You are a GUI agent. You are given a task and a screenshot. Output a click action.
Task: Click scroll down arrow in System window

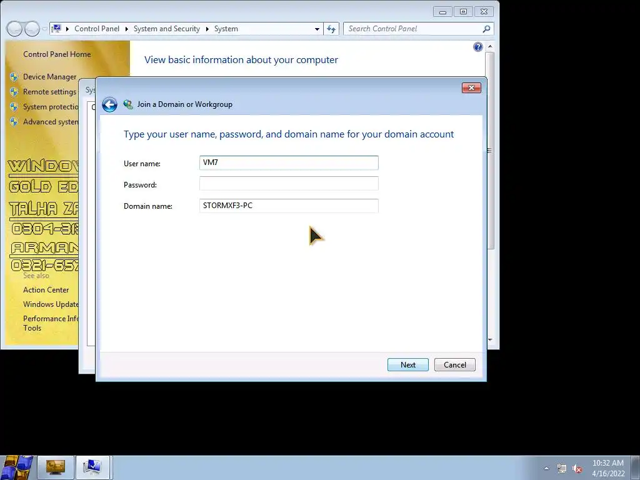490,339
